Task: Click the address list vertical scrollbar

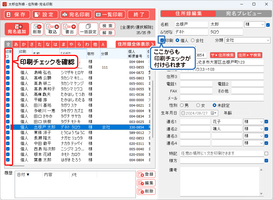Action: click(x=153, y=109)
